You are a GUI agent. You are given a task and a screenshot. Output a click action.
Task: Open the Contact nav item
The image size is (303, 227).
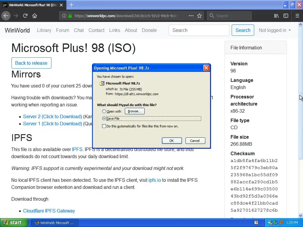tap(96, 30)
